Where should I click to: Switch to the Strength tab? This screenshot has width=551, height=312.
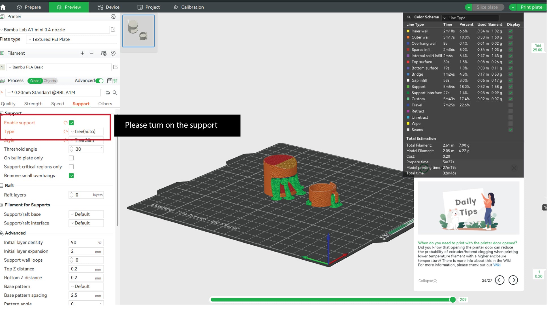click(x=33, y=104)
